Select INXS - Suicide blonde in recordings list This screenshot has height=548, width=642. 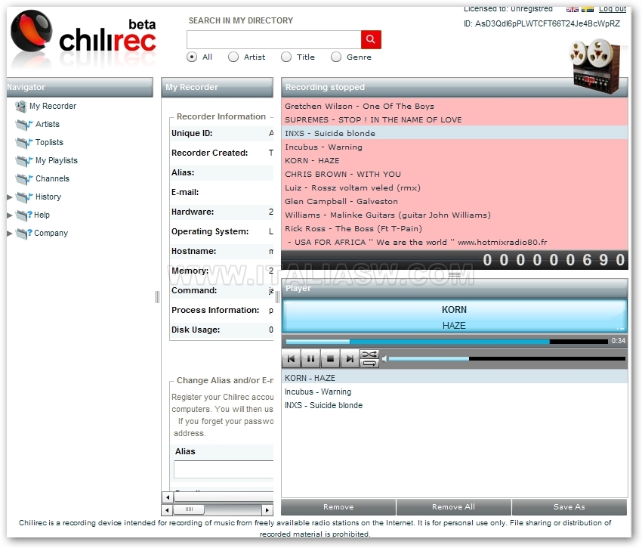[455, 133]
